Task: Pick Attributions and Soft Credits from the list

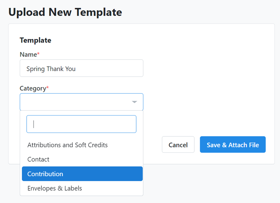Action: coord(67,145)
